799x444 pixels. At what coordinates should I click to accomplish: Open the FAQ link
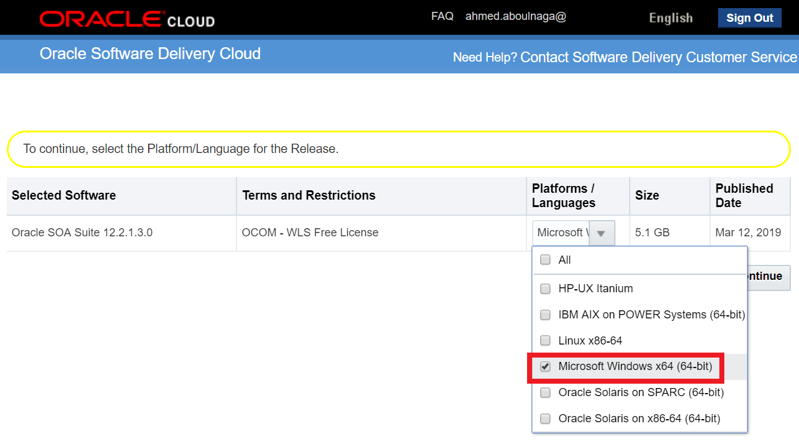[442, 17]
